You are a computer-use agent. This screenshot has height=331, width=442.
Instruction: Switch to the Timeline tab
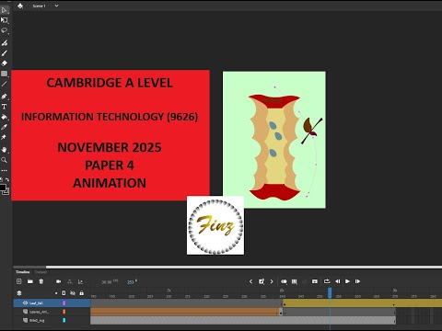click(23, 272)
